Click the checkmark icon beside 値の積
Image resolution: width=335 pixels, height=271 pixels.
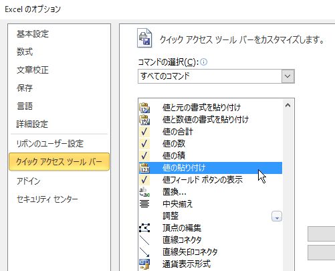tap(144, 156)
